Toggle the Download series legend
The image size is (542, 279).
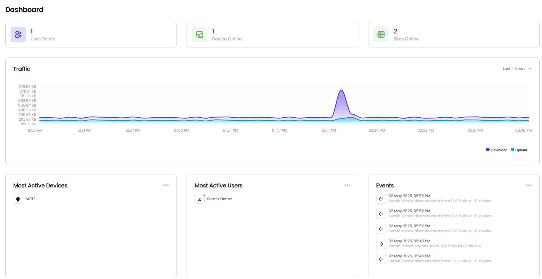(x=497, y=150)
